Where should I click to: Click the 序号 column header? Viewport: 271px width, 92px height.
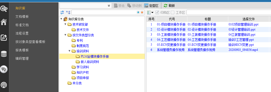(151, 19)
